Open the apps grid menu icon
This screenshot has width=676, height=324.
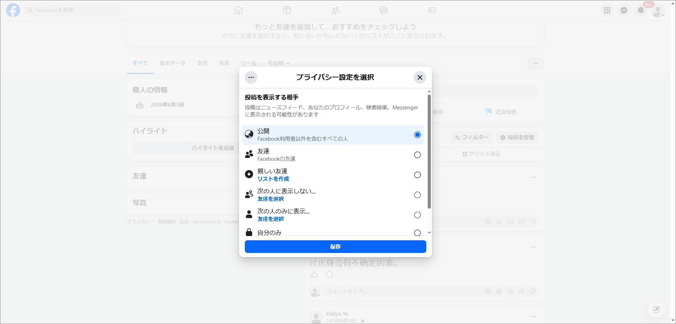(x=607, y=10)
